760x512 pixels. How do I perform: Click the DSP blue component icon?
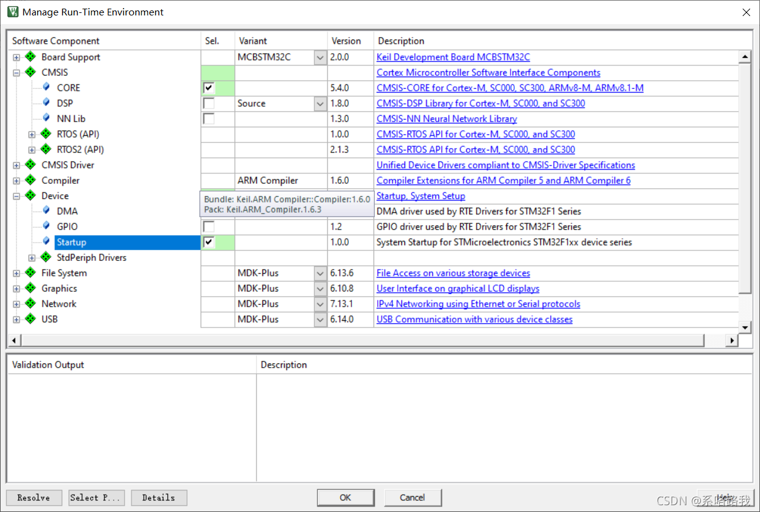46,102
